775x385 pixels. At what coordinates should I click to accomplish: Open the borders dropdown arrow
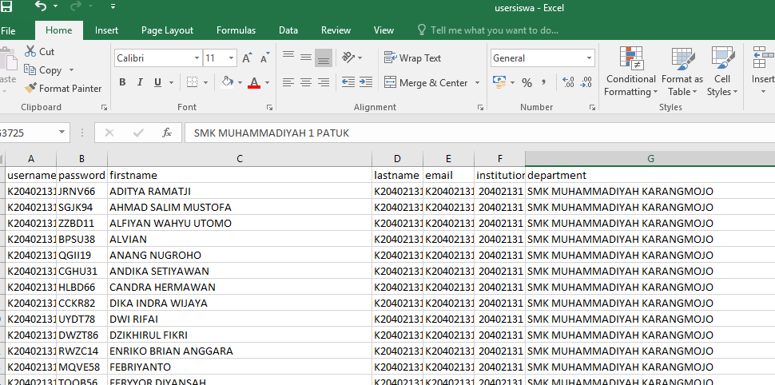click(205, 82)
